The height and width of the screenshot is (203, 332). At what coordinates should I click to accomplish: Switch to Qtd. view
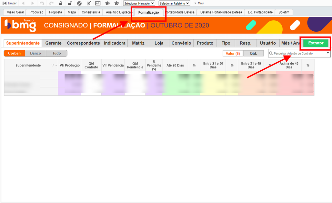pyautogui.click(x=254, y=53)
